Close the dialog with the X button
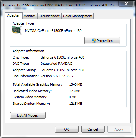Image resolution: width=136 pixels, height=138 pixels. click(126, 4)
